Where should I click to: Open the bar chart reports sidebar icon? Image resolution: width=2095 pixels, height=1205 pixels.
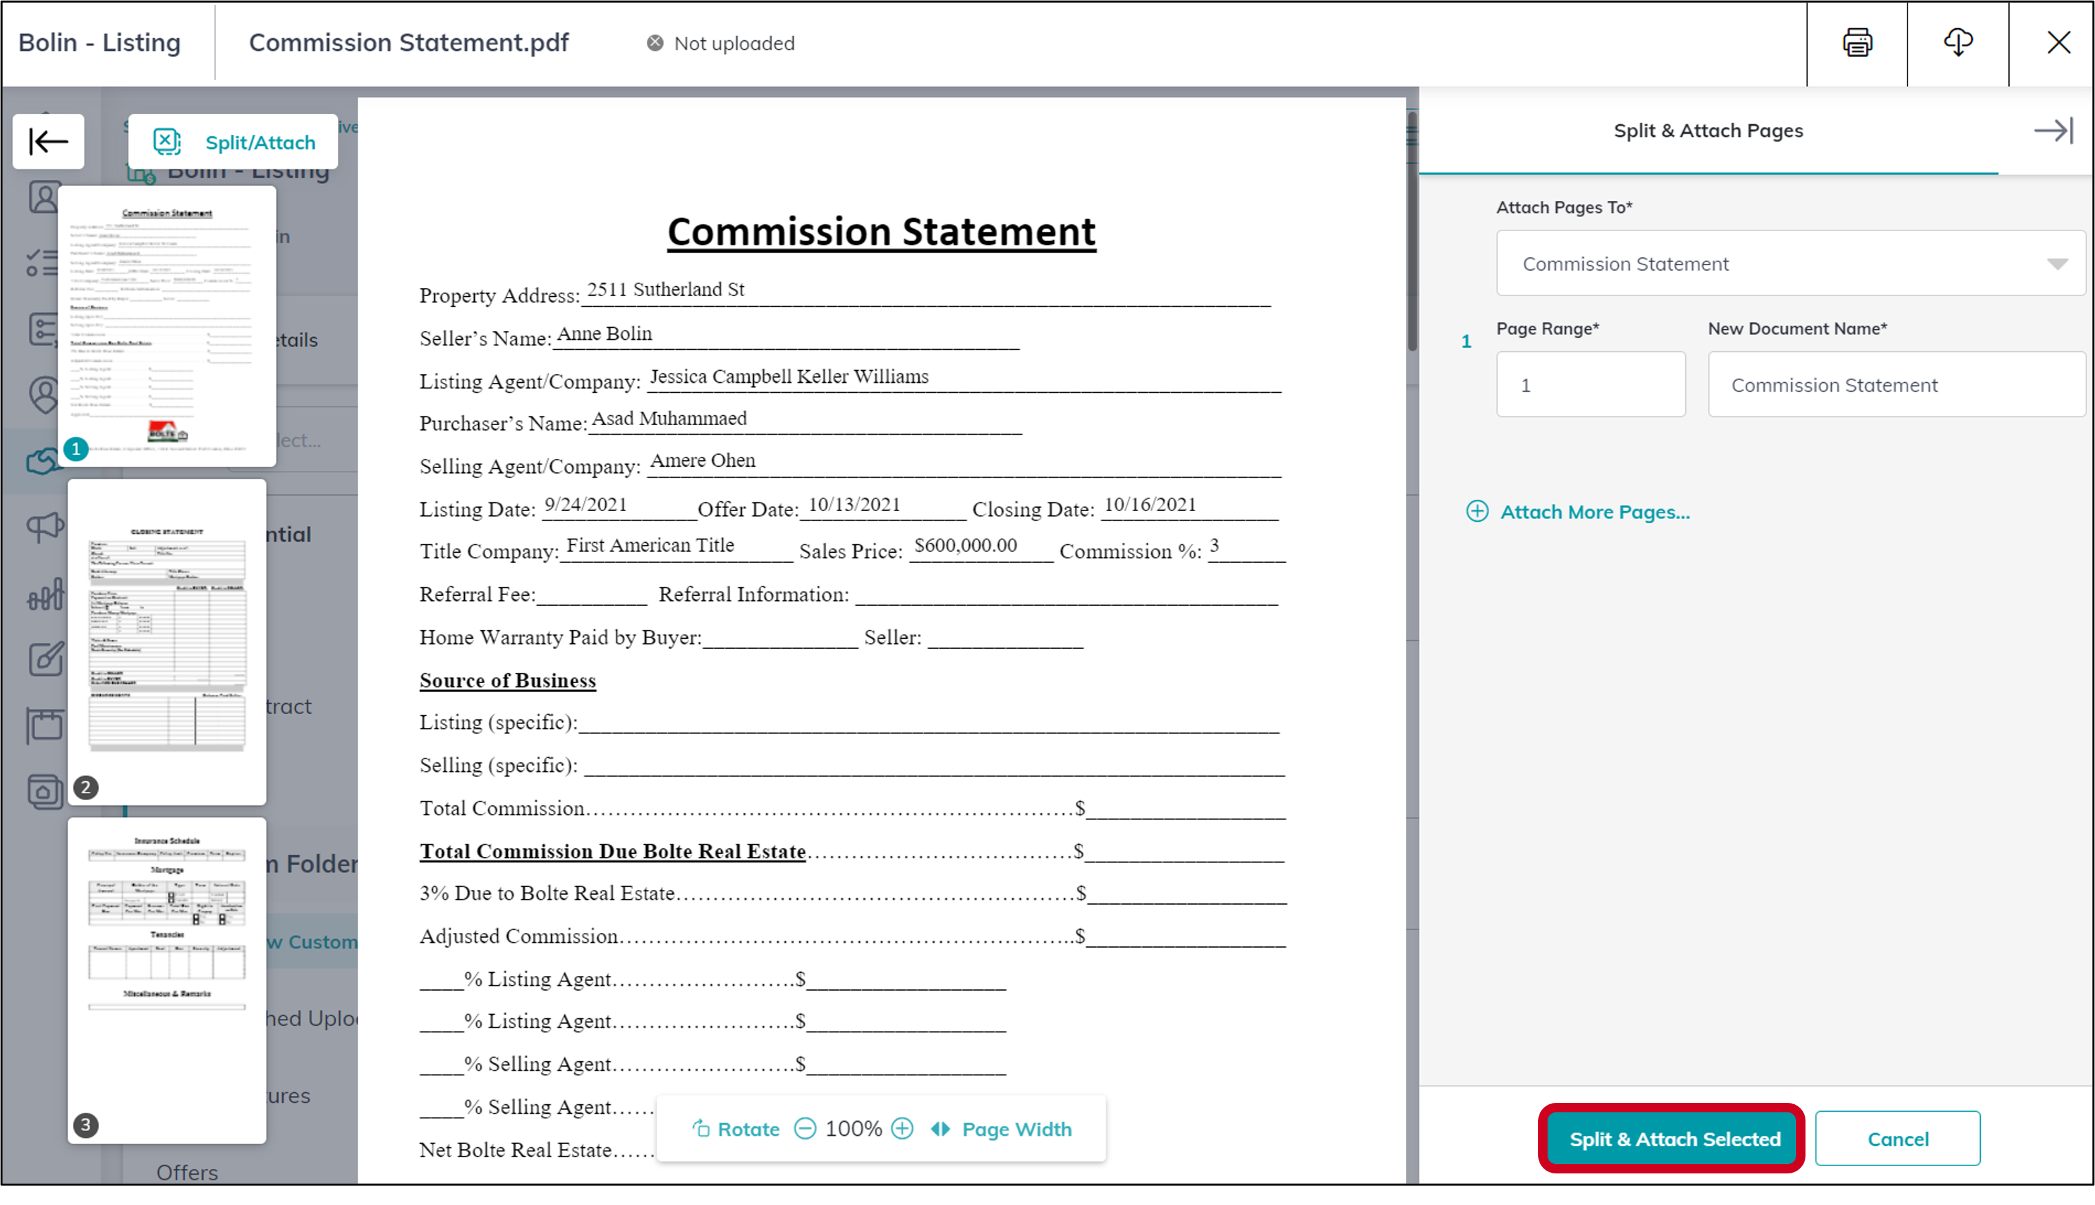click(45, 593)
